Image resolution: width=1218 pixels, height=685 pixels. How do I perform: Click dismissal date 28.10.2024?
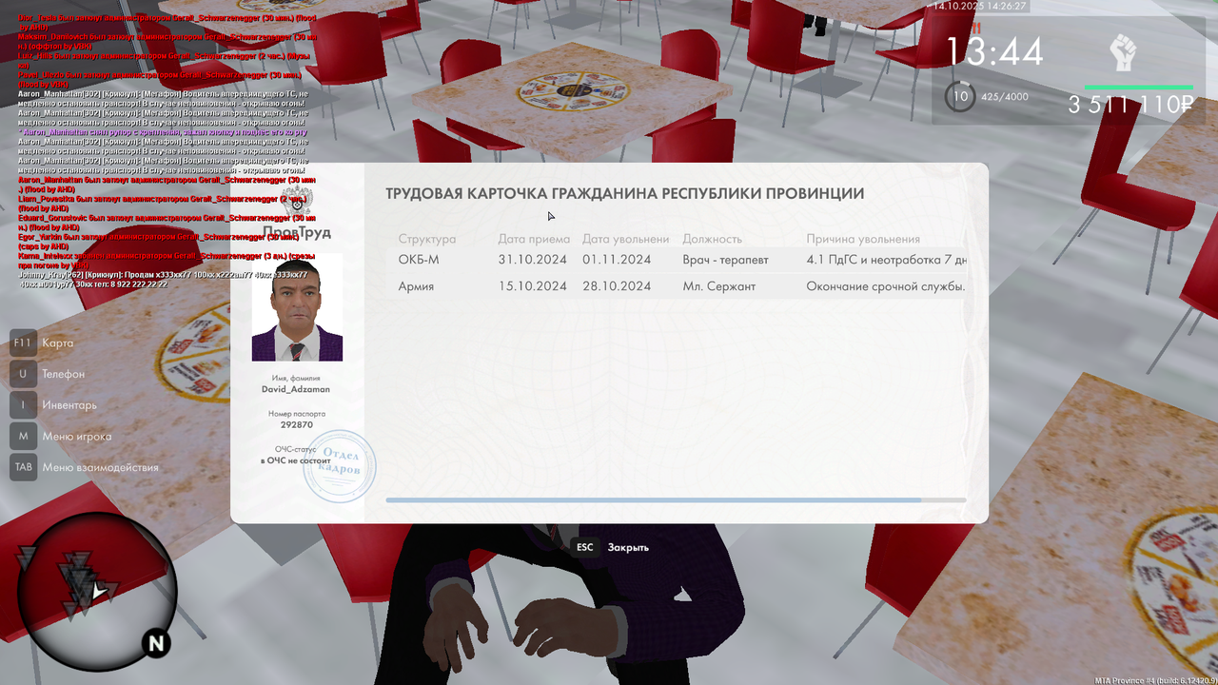click(617, 286)
